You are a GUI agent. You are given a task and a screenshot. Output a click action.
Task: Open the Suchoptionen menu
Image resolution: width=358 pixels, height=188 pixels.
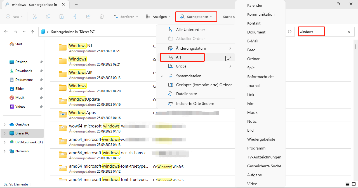point(196,16)
